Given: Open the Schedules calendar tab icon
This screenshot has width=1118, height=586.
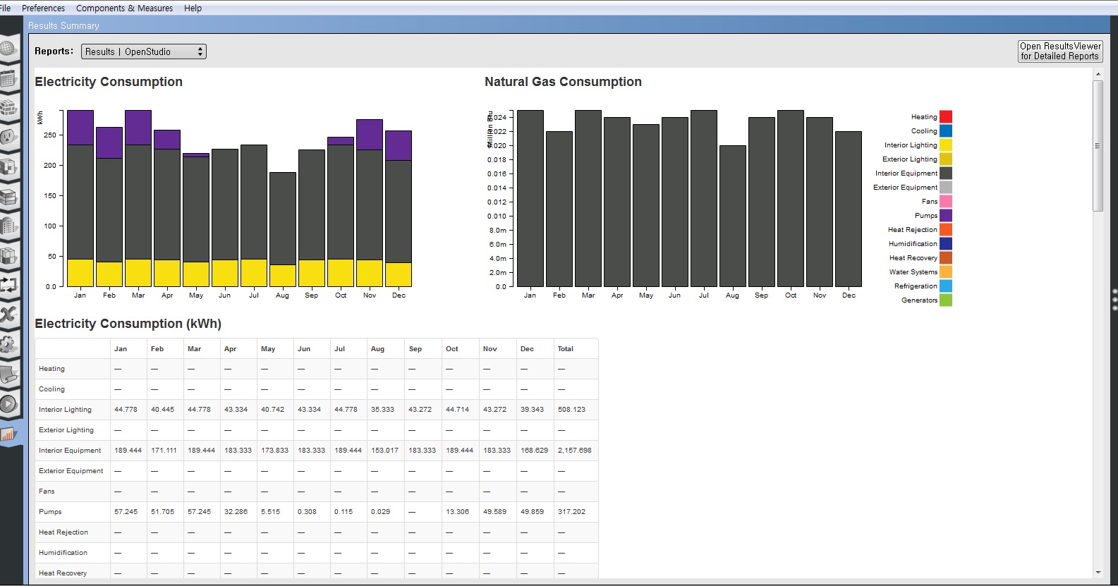Looking at the screenshot, I should [x=8, y=78].
